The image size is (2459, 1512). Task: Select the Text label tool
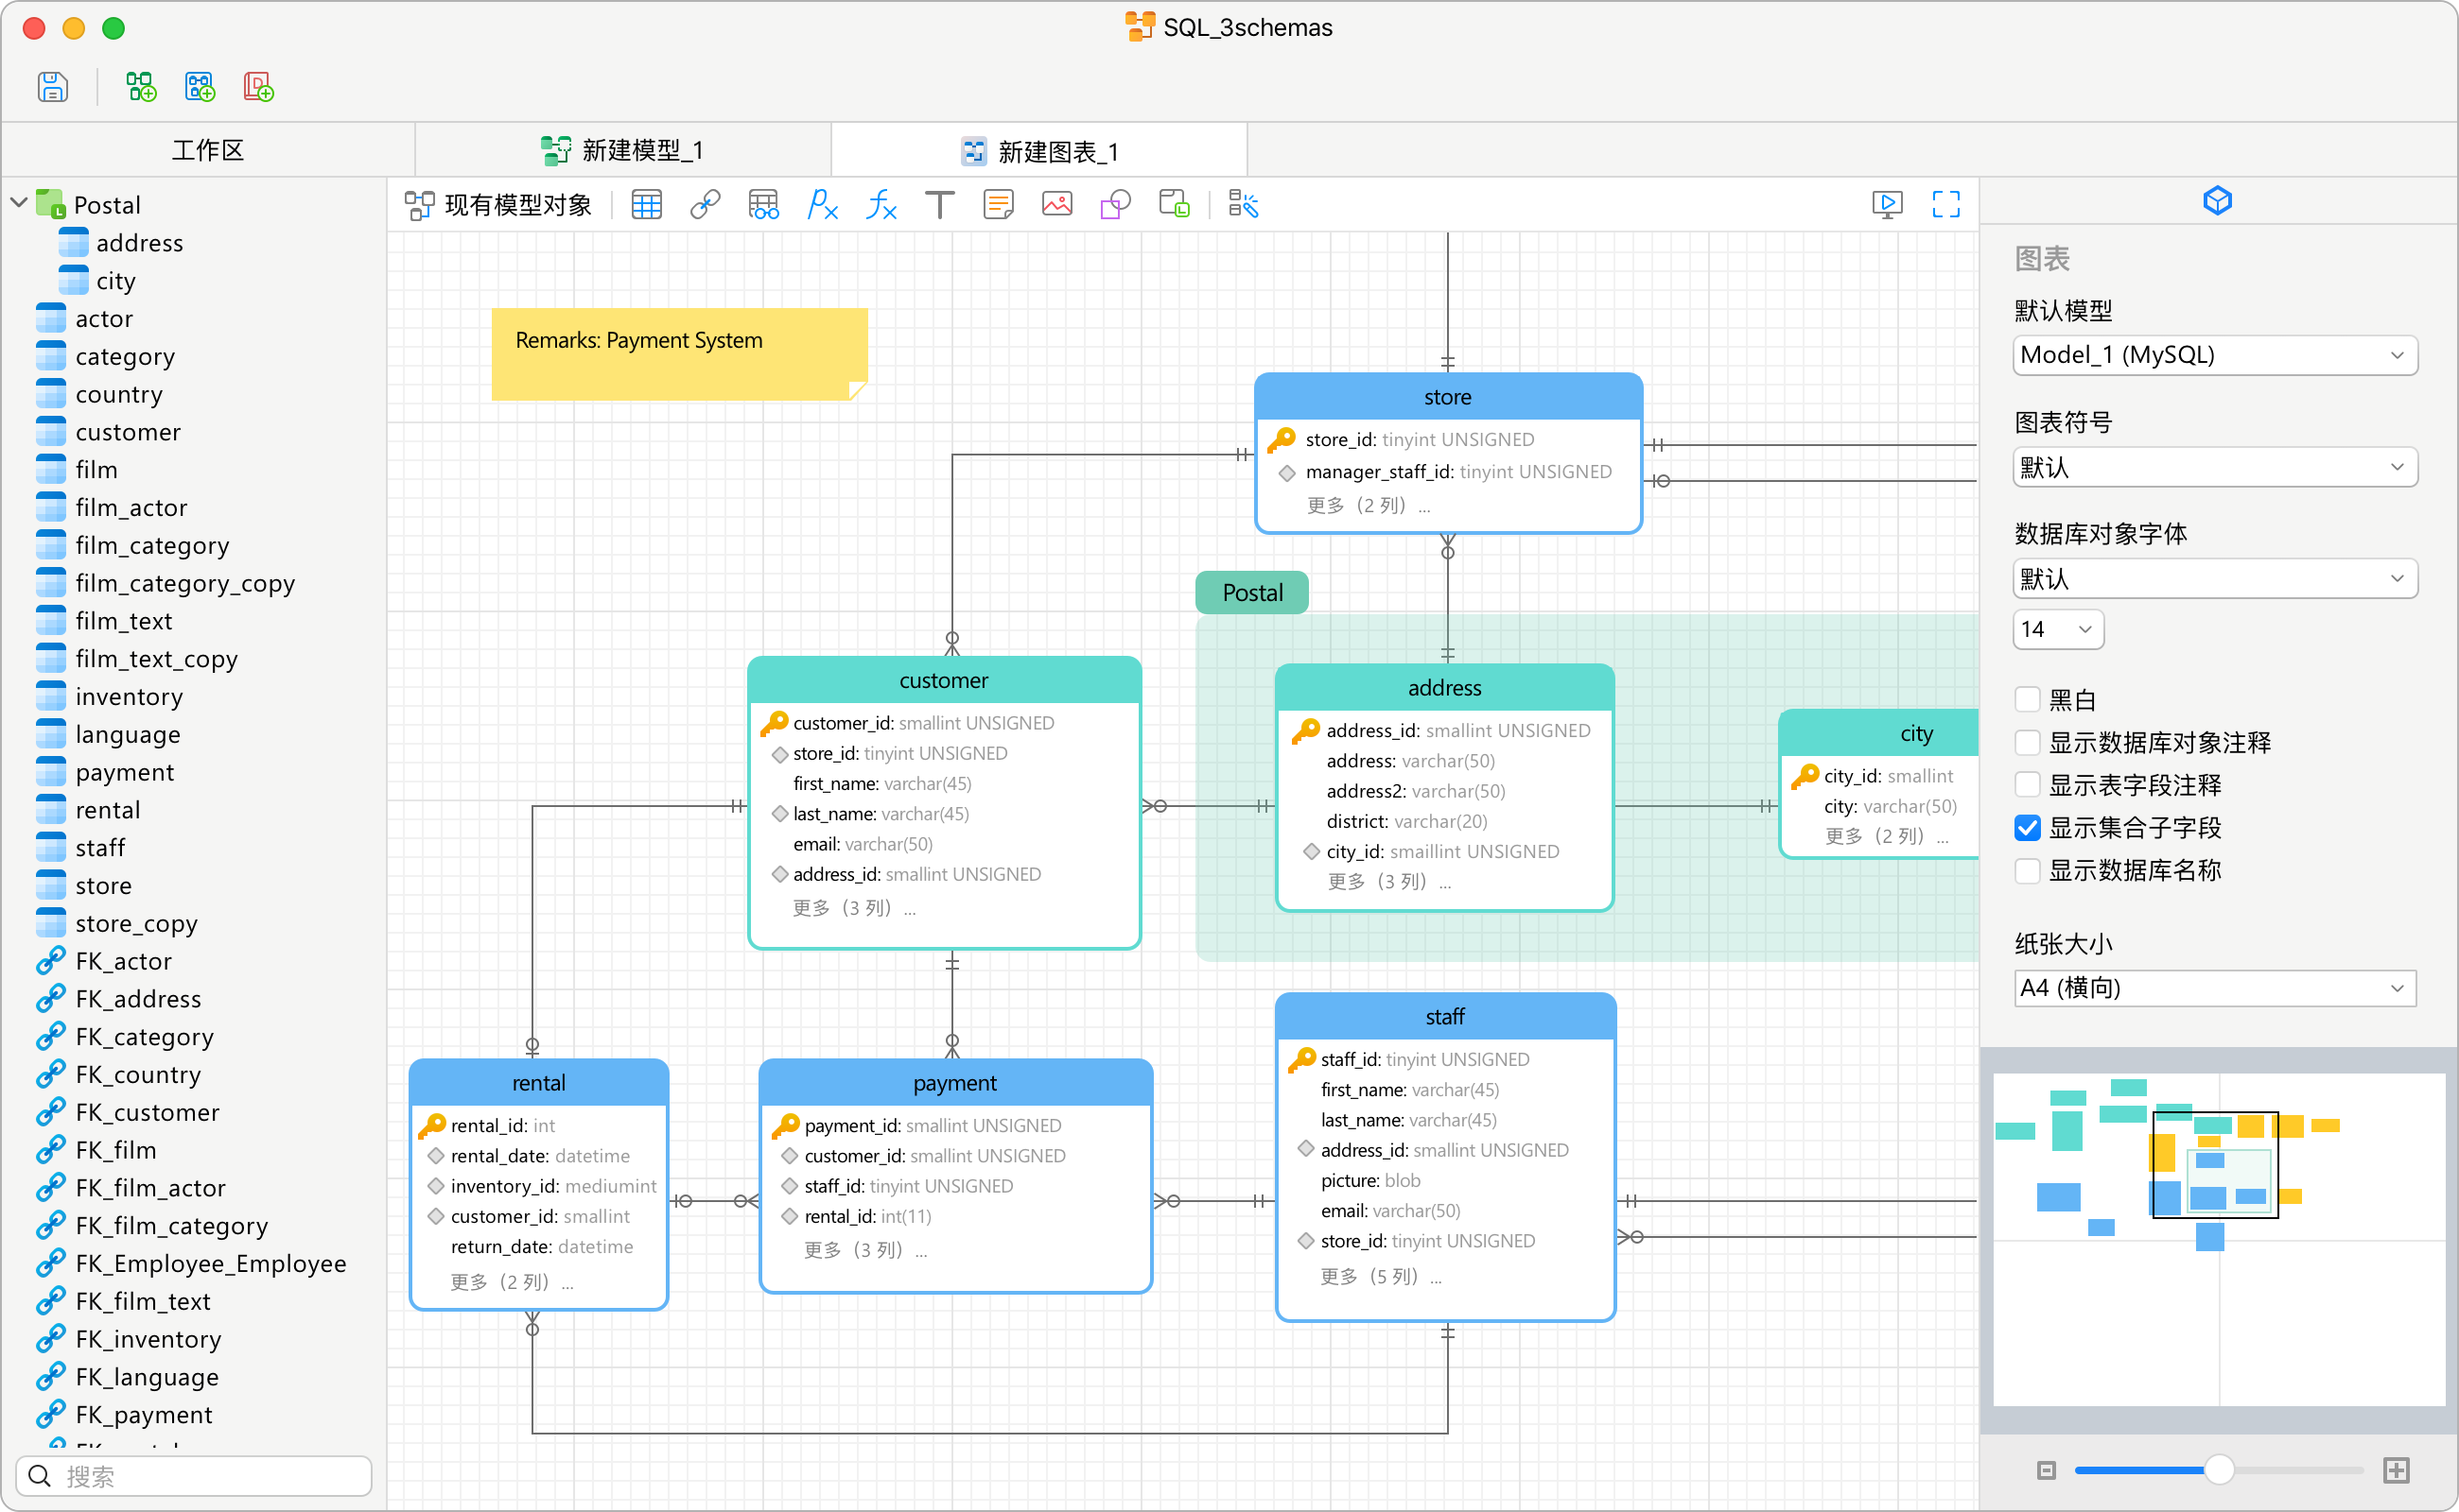tap(939, 205)
